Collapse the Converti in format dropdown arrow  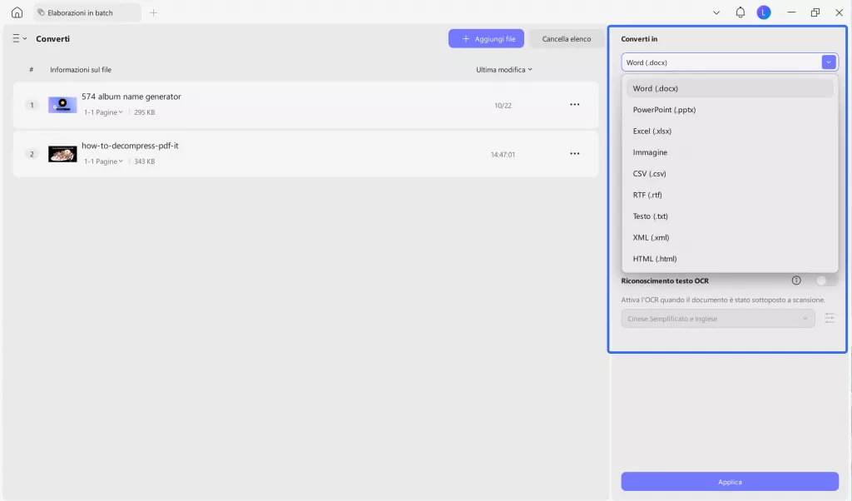click(x=829, y=62)
